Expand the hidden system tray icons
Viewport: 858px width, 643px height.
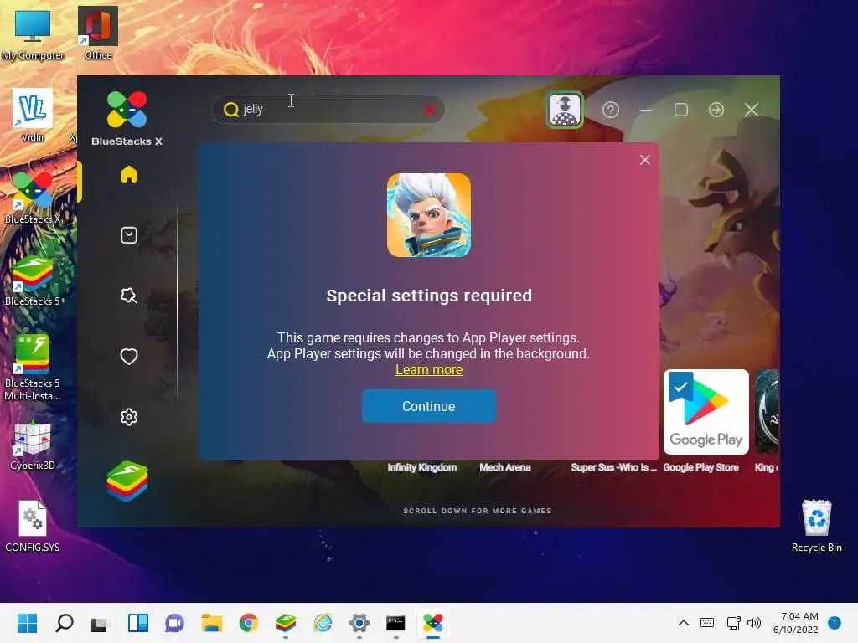click(684, 623)
